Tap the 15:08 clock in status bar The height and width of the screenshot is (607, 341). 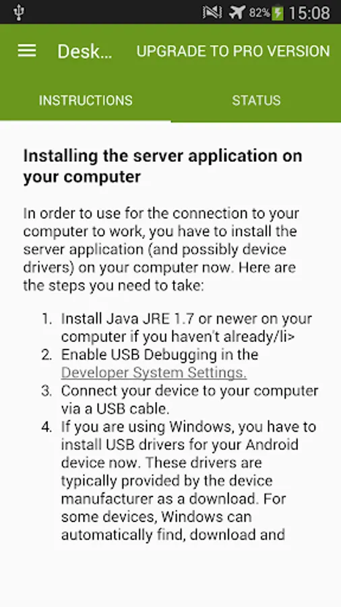[x=309, y=13]
